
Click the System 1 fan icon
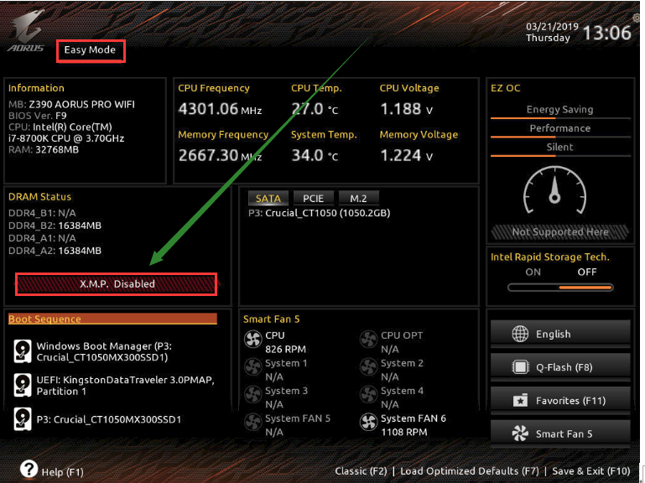click(x=253, y=367)
